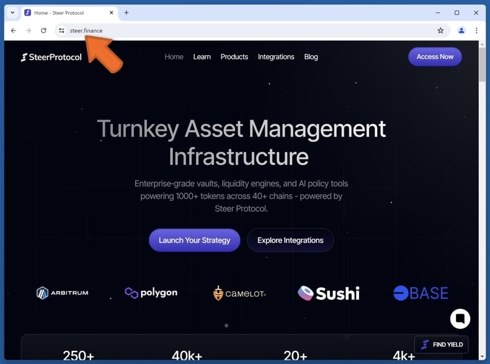Click Explore Integrations button

290,240
